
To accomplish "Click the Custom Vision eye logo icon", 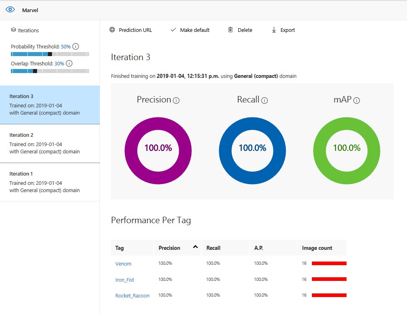I will tap(10, 10).
